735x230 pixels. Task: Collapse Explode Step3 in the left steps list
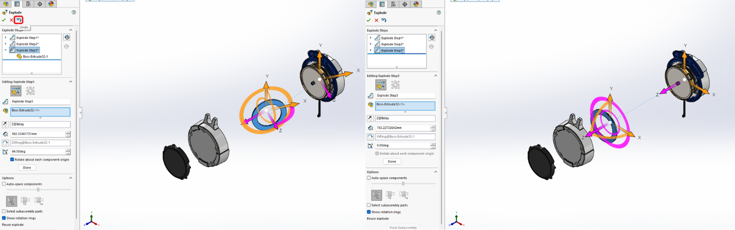click(x=6, y=50)
